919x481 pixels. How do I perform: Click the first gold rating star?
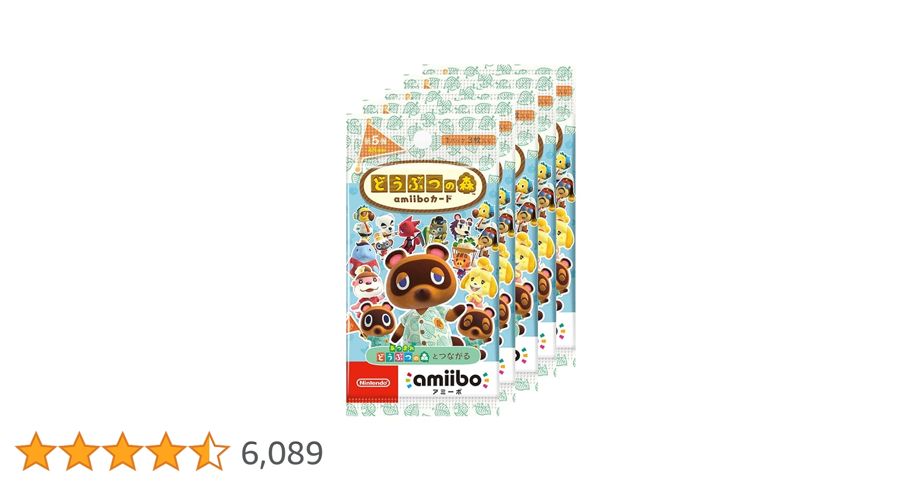[36, 451]
